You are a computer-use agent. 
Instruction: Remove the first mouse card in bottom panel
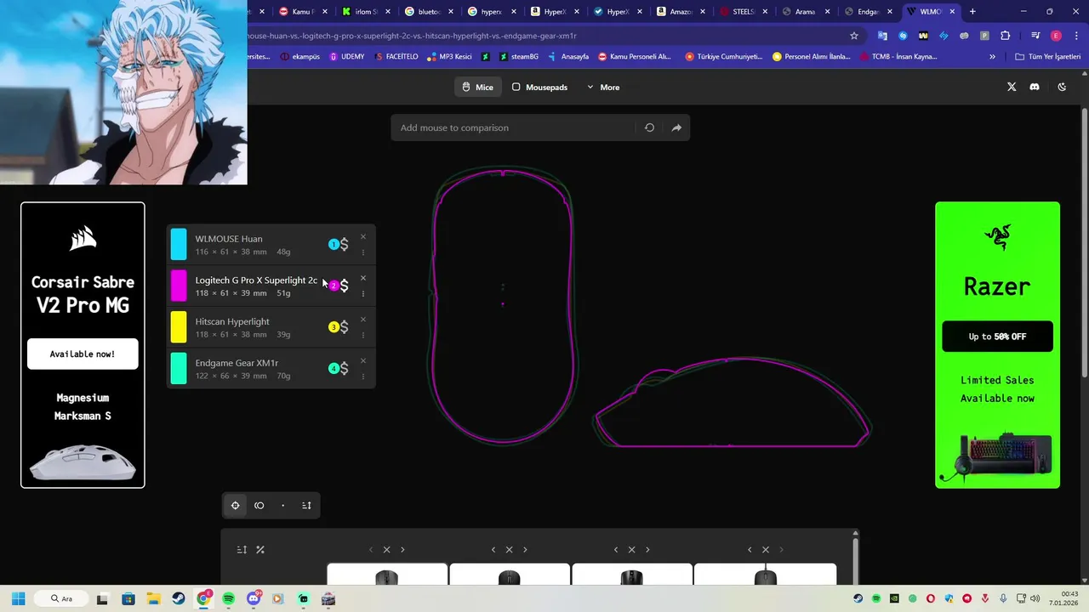387,550
